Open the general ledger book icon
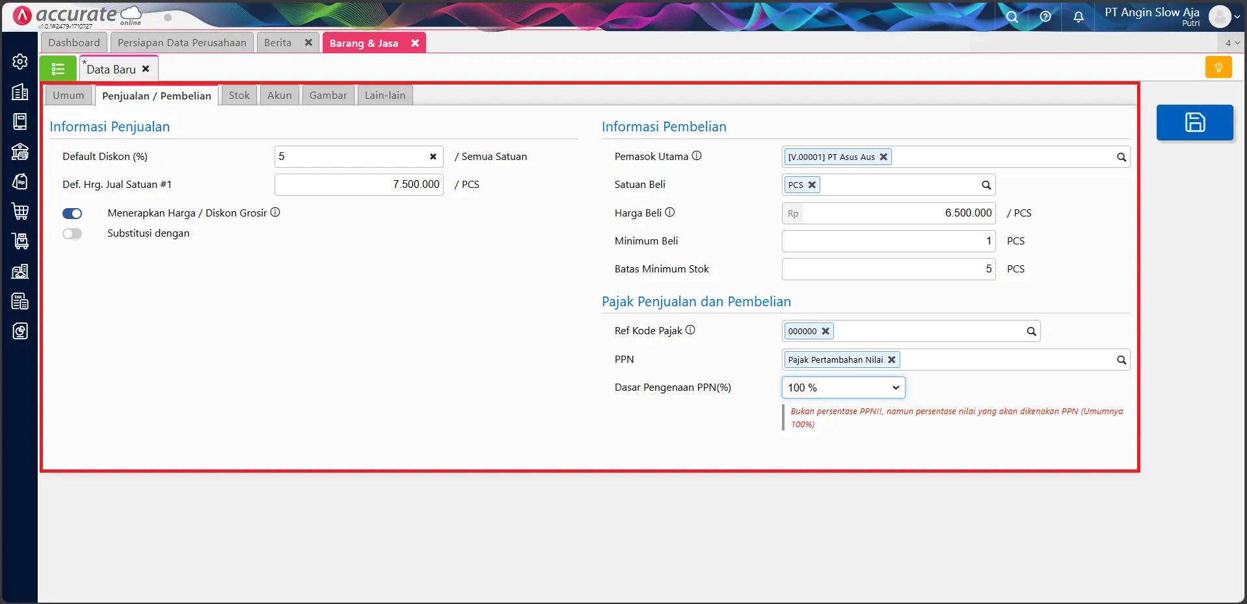The height and width of the screenshot is (604, 1247). click(20, 122)
